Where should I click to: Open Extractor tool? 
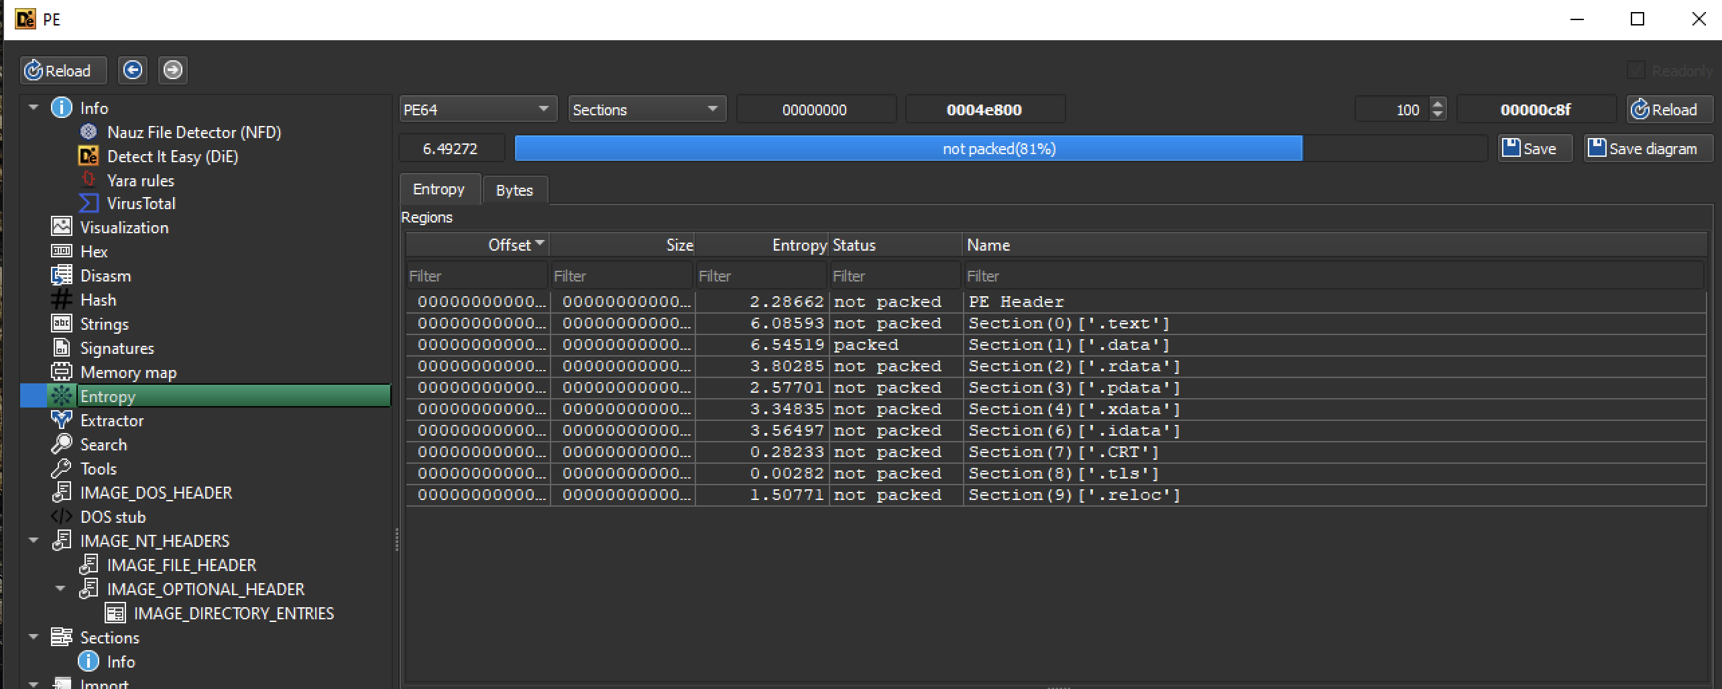[x=111, y=420]
